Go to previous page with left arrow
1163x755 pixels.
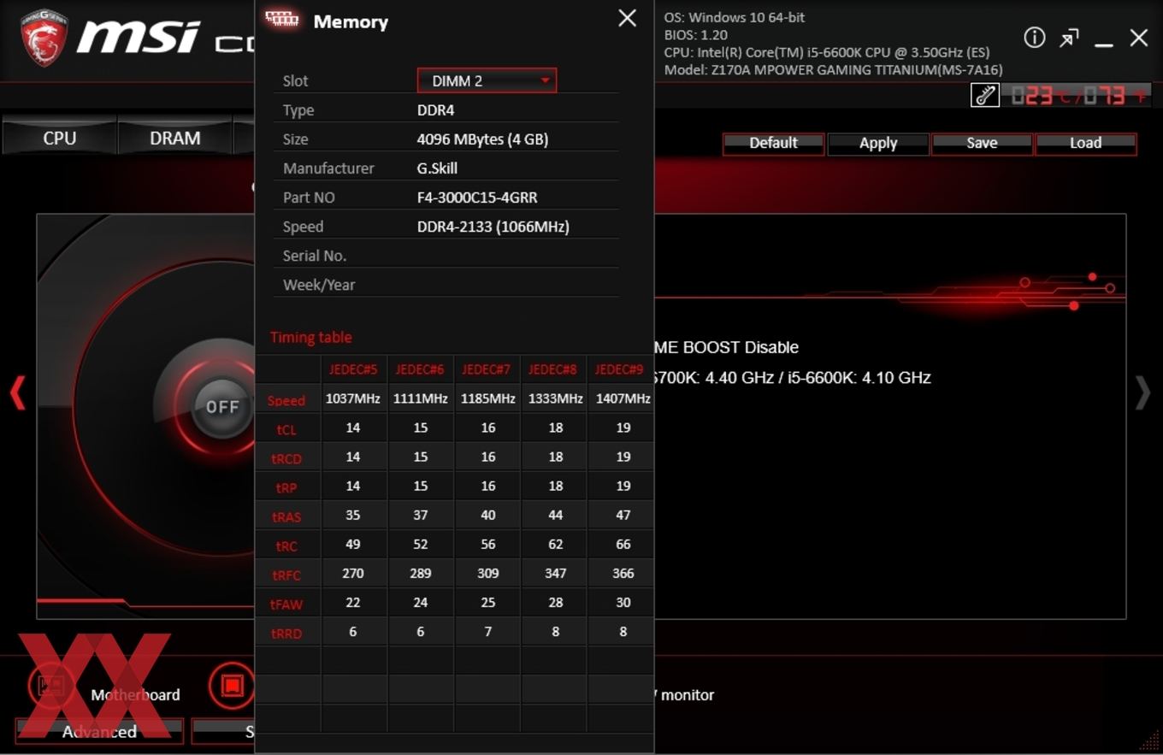click(17, 393)
